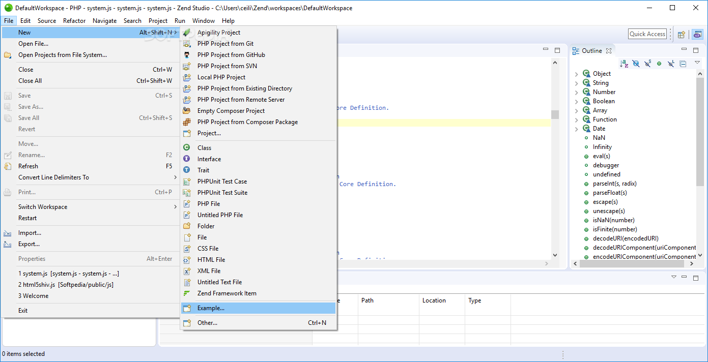This screenshot has width=708, height=362.
Task: Open Convert Line Delimiters To submenu
Action: (91, 177)
